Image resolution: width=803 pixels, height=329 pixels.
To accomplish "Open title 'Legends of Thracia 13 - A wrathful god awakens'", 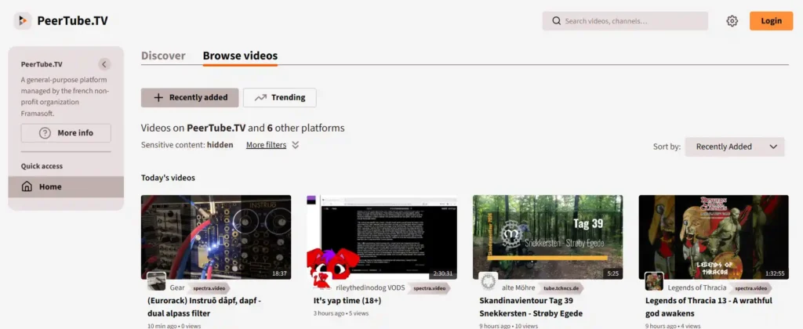I will point(709,307).
